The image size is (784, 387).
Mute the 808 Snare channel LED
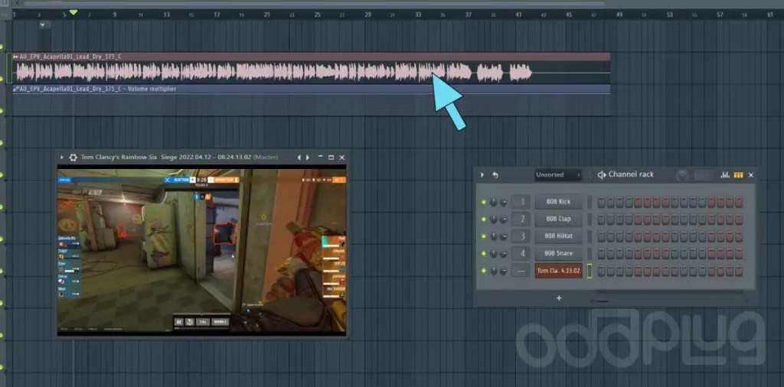tap(484, 253)
